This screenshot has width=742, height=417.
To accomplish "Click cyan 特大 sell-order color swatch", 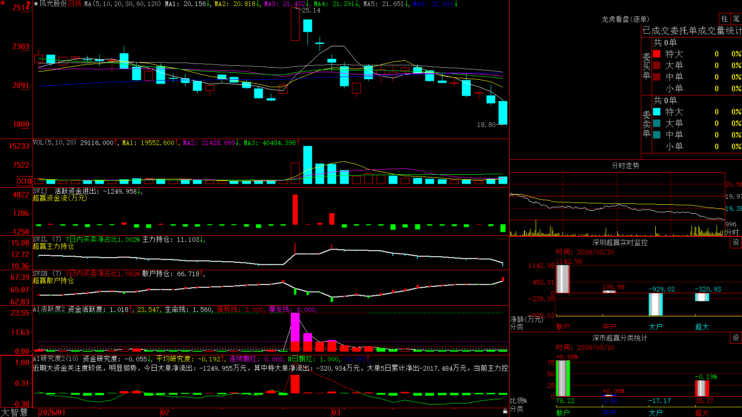I will (657, 112).
